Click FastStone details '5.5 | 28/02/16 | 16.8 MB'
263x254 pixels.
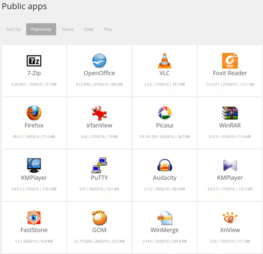(34, 241)
